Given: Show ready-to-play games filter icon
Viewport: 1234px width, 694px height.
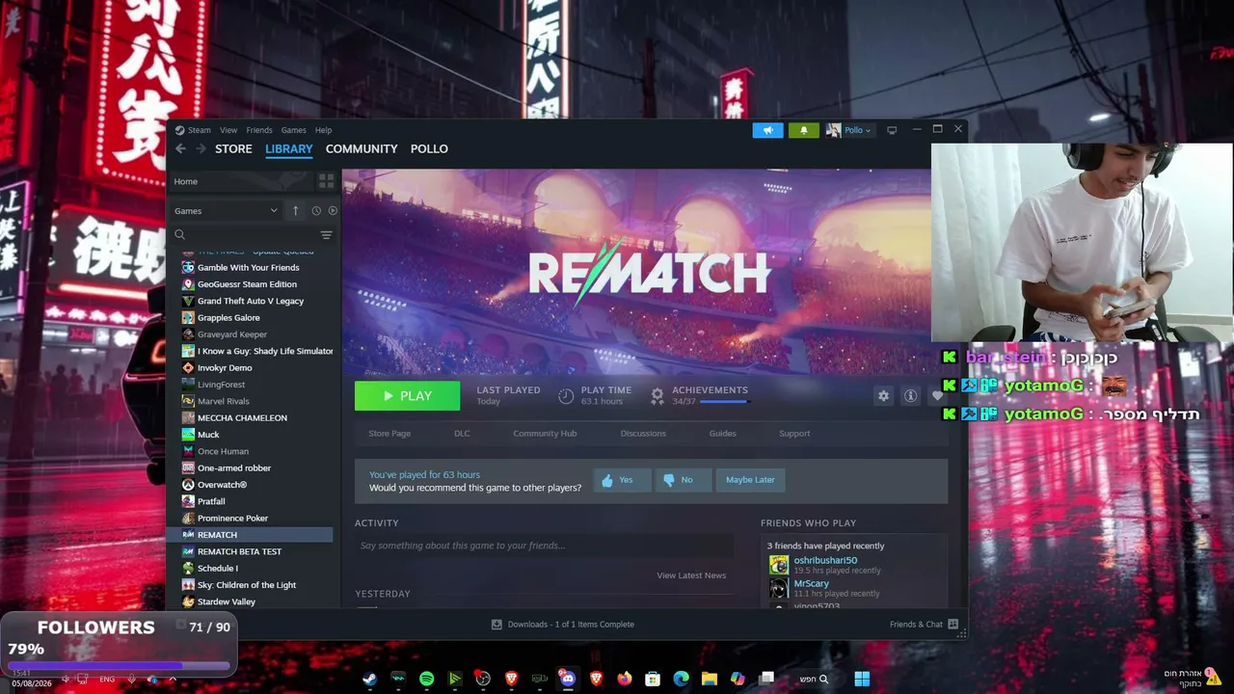Looking at the screenshot, I should pos(333,211).
